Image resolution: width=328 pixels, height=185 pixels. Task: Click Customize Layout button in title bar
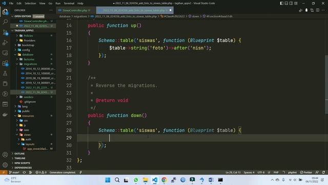click(x=296, y=4)
